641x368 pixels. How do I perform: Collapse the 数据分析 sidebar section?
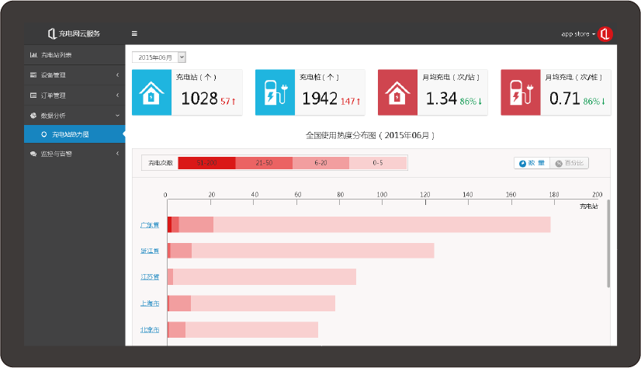[74, 116]
